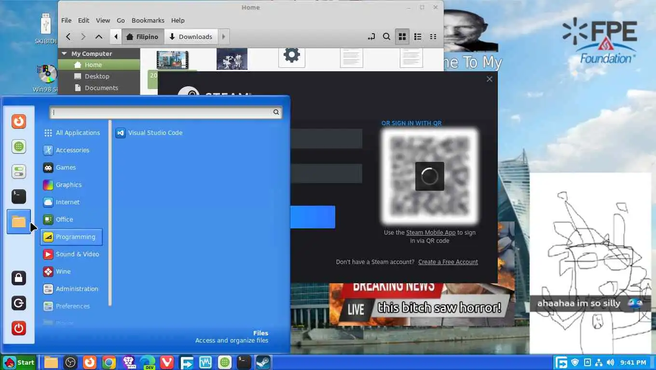Select the Sound & Video category
The width and height of the screenshot is (656, 370).
(71, 254)
